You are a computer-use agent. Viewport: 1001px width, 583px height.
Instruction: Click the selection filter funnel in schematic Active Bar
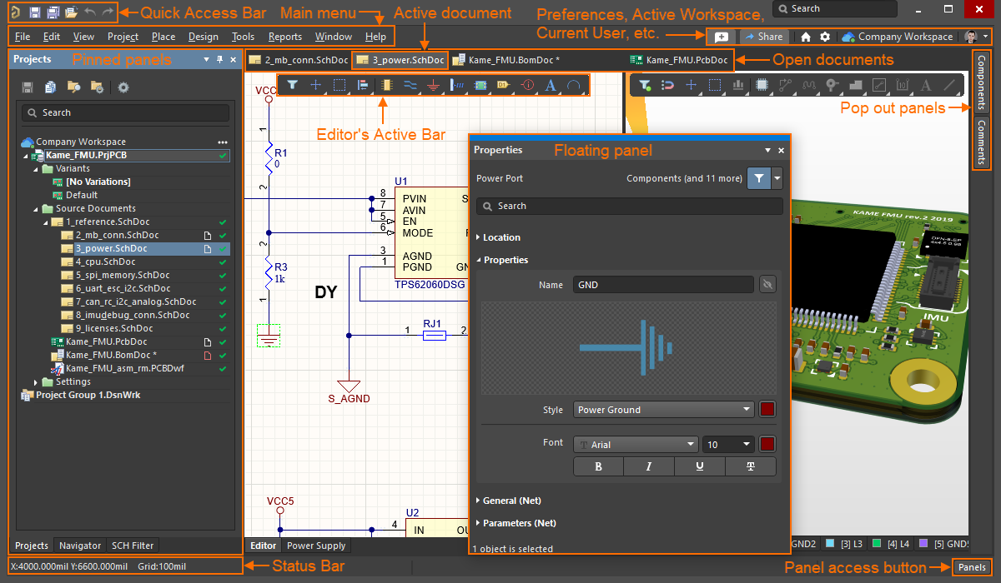click(292, 85)
